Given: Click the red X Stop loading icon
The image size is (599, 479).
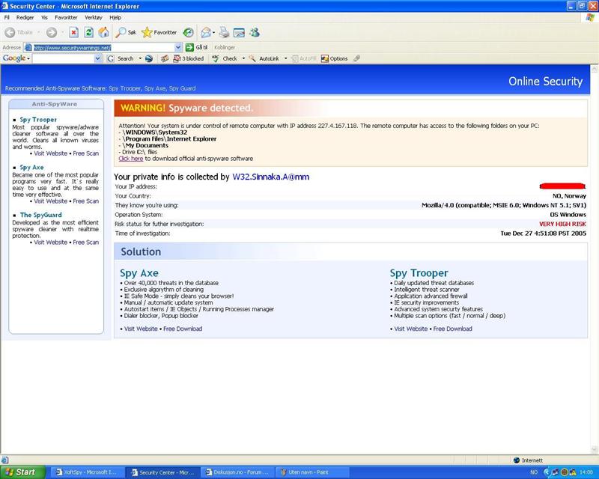Looking at the screenshot, I should click(x=73, y=32).
